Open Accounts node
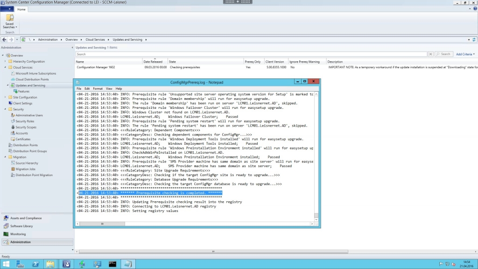Image resolution: width=478 pixels, height=269 pixels. [x=21, y=133]
